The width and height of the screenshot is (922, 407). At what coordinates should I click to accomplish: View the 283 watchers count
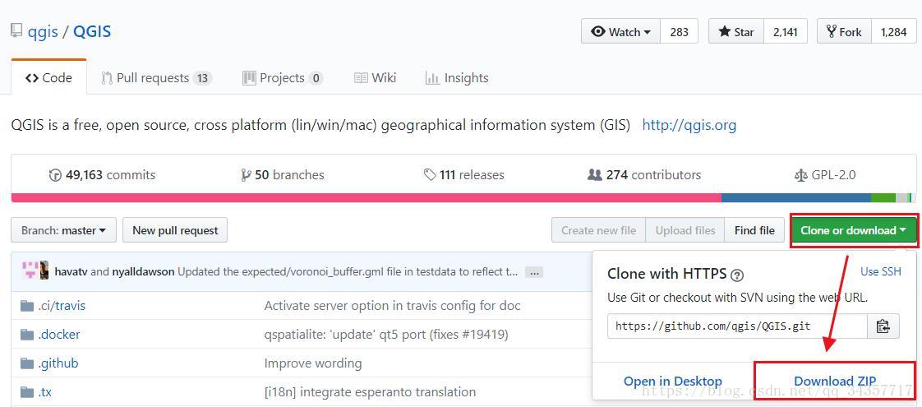tap(679, 32)
